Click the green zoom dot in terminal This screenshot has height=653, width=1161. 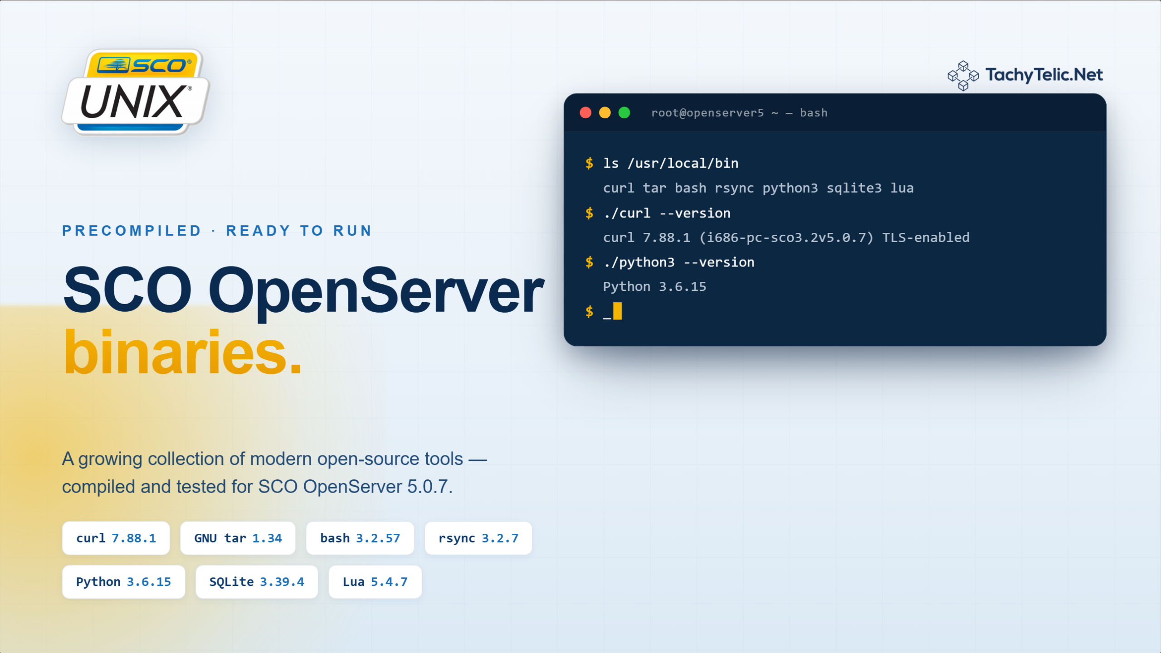point(624,112)
